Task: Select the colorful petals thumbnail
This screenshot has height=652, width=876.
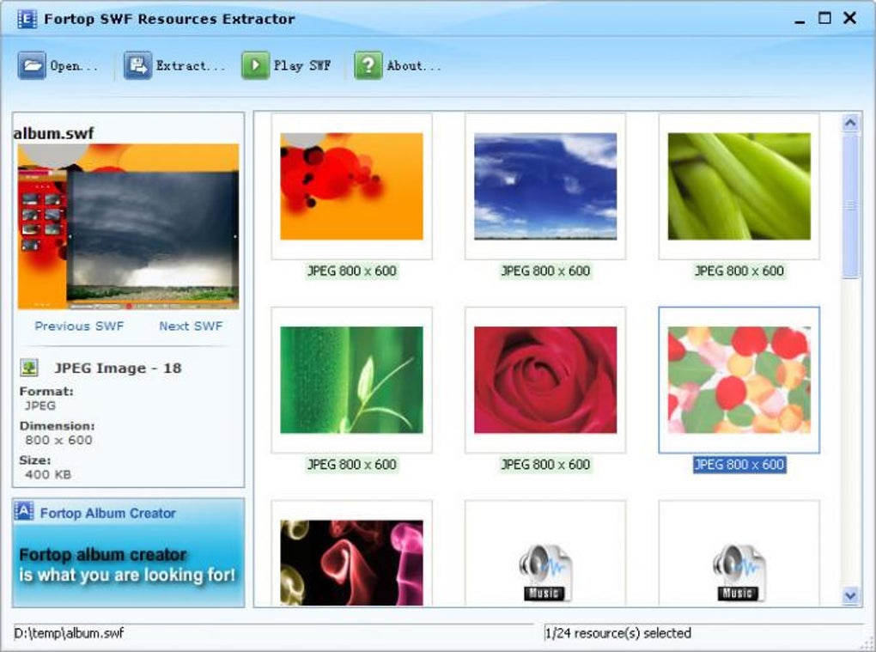Action: tap(739, 380)
